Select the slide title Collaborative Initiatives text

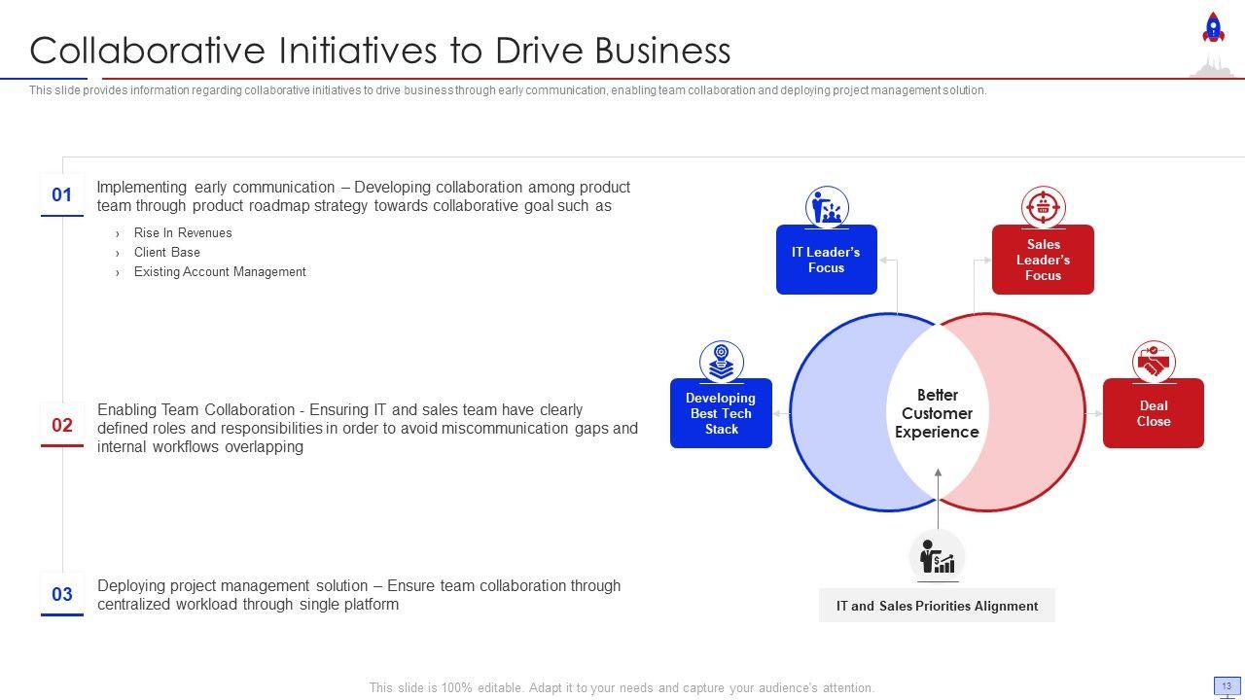coord(379,51)
